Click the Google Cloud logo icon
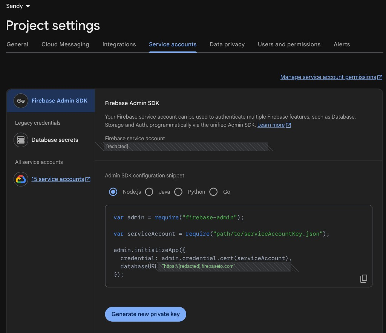This screenshot has width=386, height=333. (x=21, y=179)
